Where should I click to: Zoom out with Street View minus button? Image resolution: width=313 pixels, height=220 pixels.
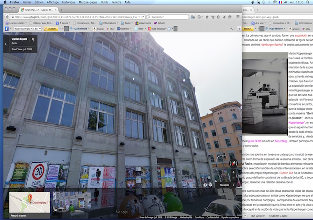click(x=233, y=178)
